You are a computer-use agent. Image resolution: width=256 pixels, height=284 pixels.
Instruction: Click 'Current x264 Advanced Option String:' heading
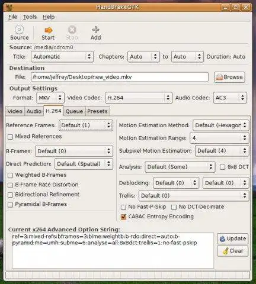point(64,230)
